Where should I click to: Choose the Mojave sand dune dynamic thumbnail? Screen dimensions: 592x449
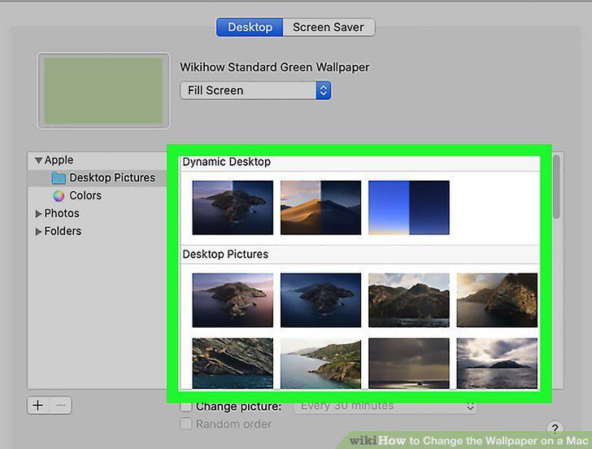(x=320, y=207)
